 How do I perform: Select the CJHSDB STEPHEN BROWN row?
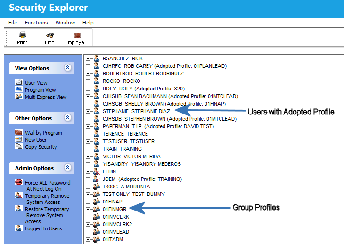point(170,119)
